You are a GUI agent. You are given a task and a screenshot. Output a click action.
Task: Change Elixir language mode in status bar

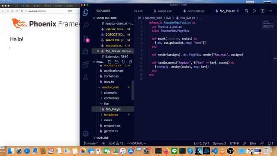253,143
